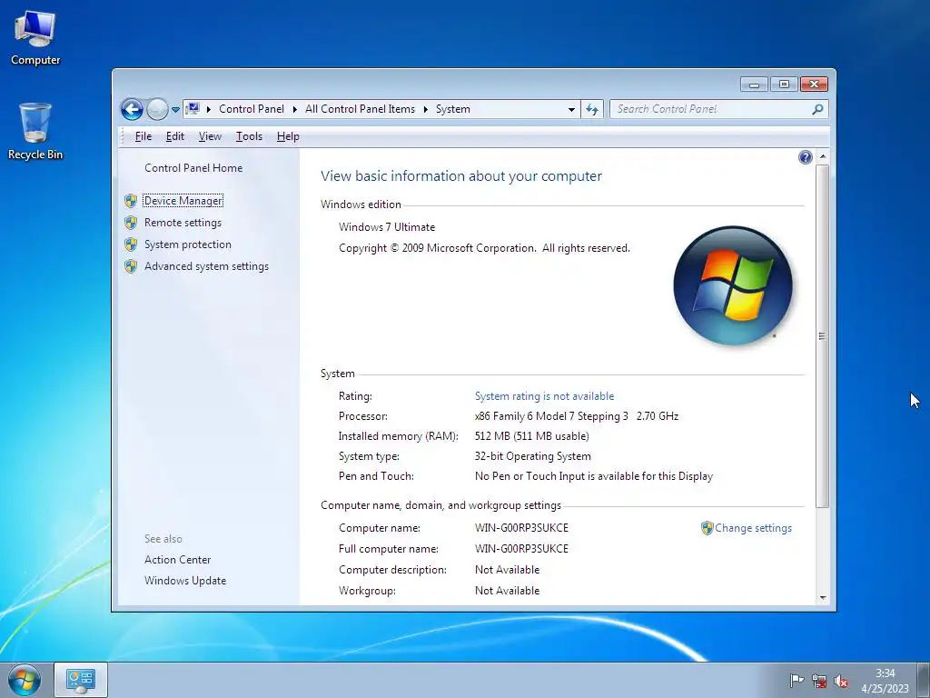Expand the root arrow before Control Panel
This screenshot has width=930, height=698.
pyautogui.click(x=209, y=109)
